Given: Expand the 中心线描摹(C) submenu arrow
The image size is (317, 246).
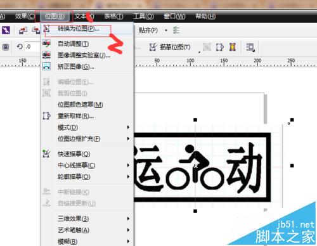Looking at the screenshot, I should pos(128,165).
